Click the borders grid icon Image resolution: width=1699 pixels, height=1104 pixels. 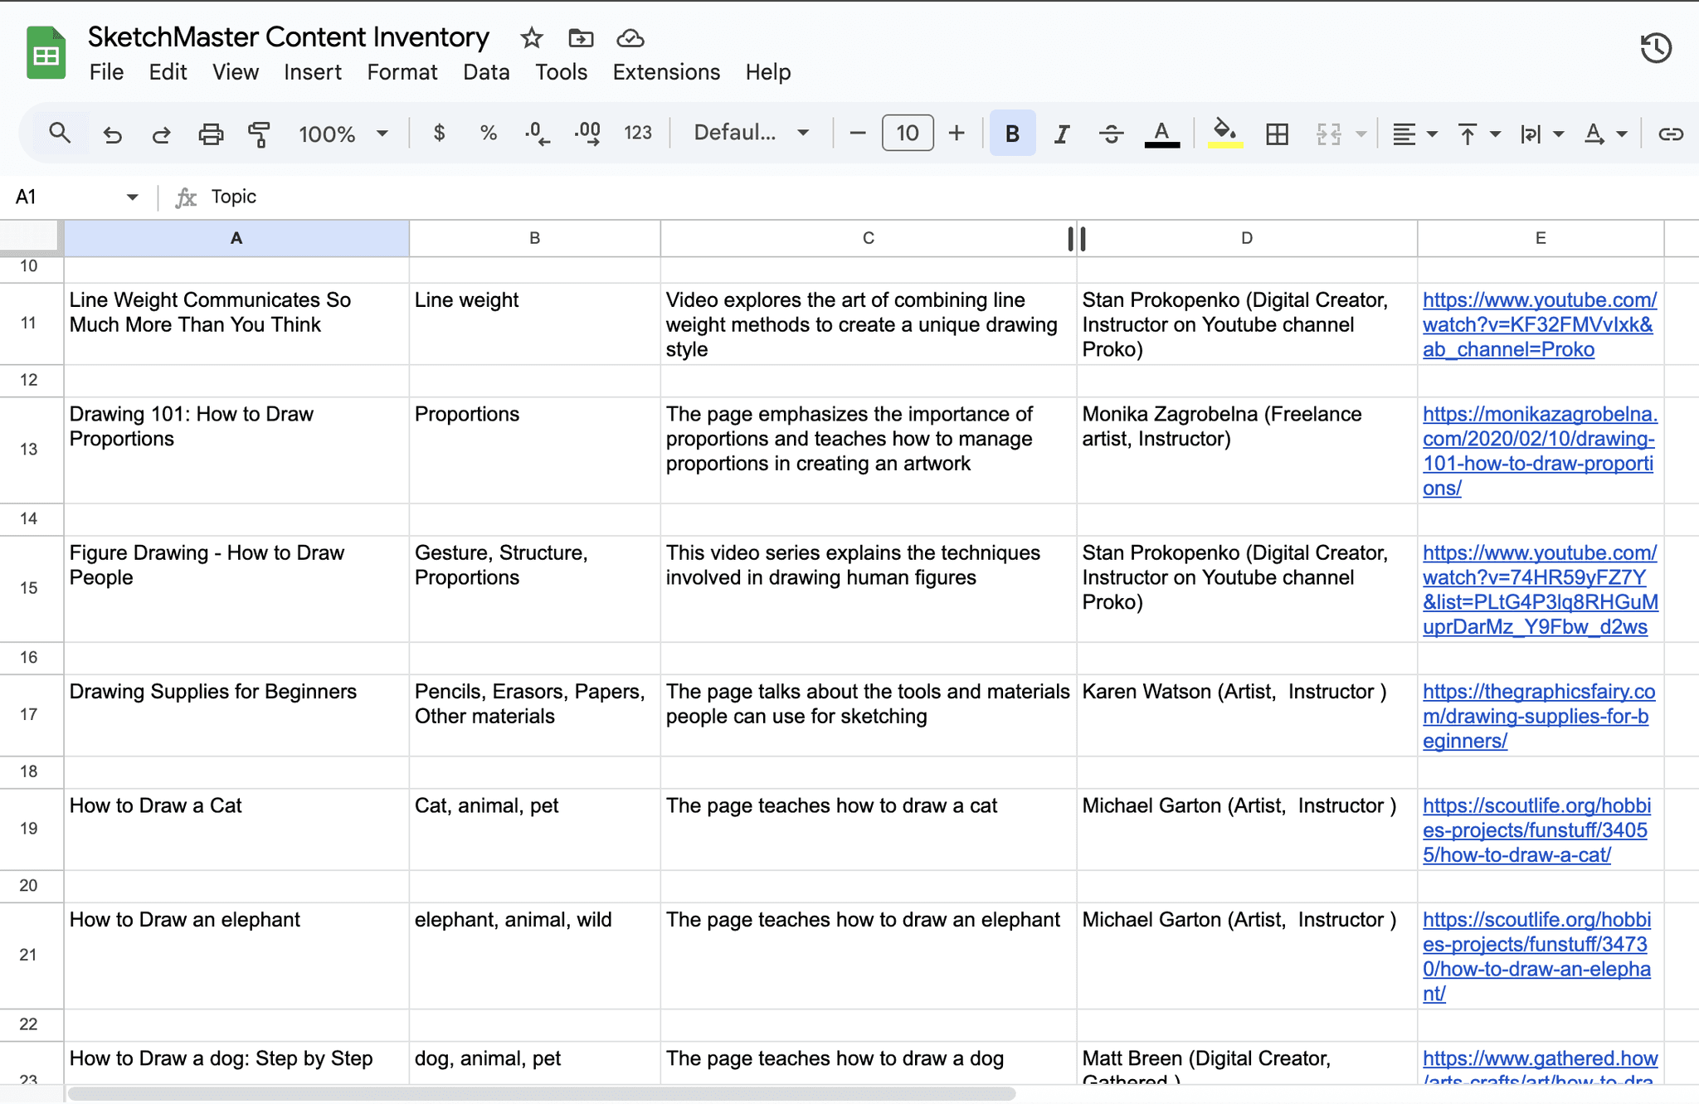coord(1277,134)
